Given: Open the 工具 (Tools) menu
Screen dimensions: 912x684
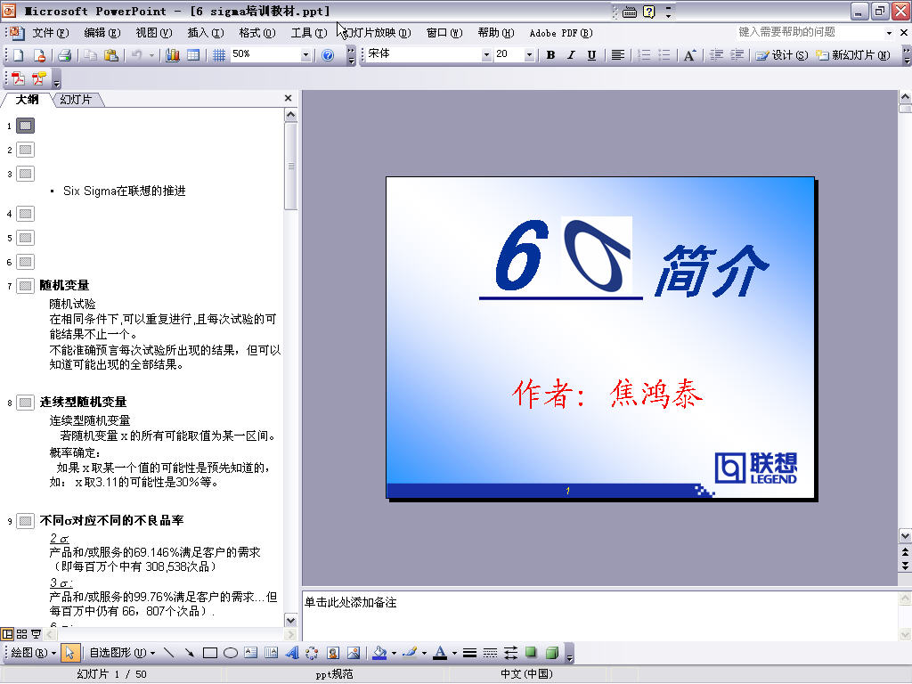Looking at the screenshot, I should click(309, 33).
